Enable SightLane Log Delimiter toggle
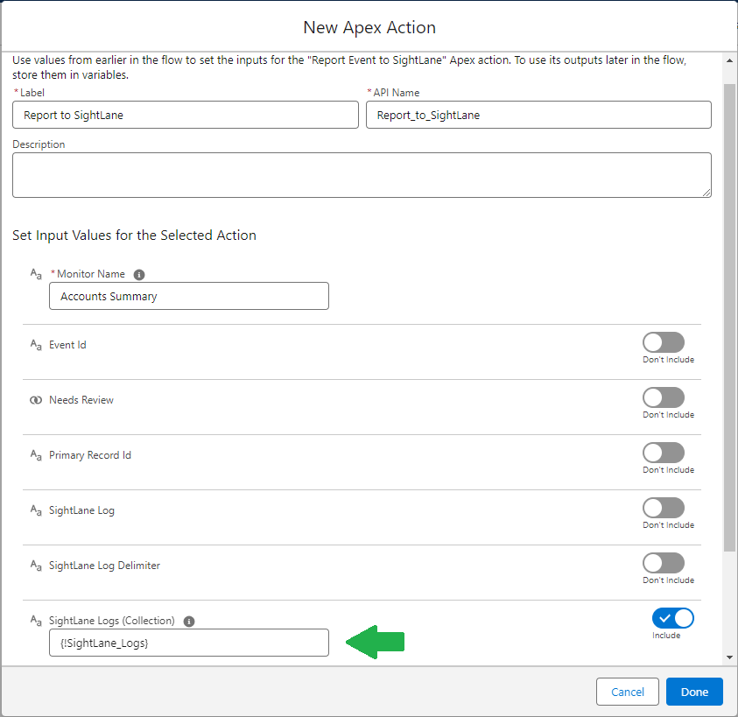 click(664, 563)
